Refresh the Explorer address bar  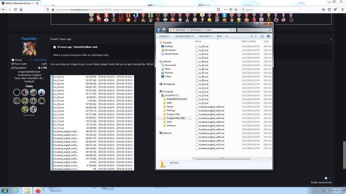tap(234, 30)
